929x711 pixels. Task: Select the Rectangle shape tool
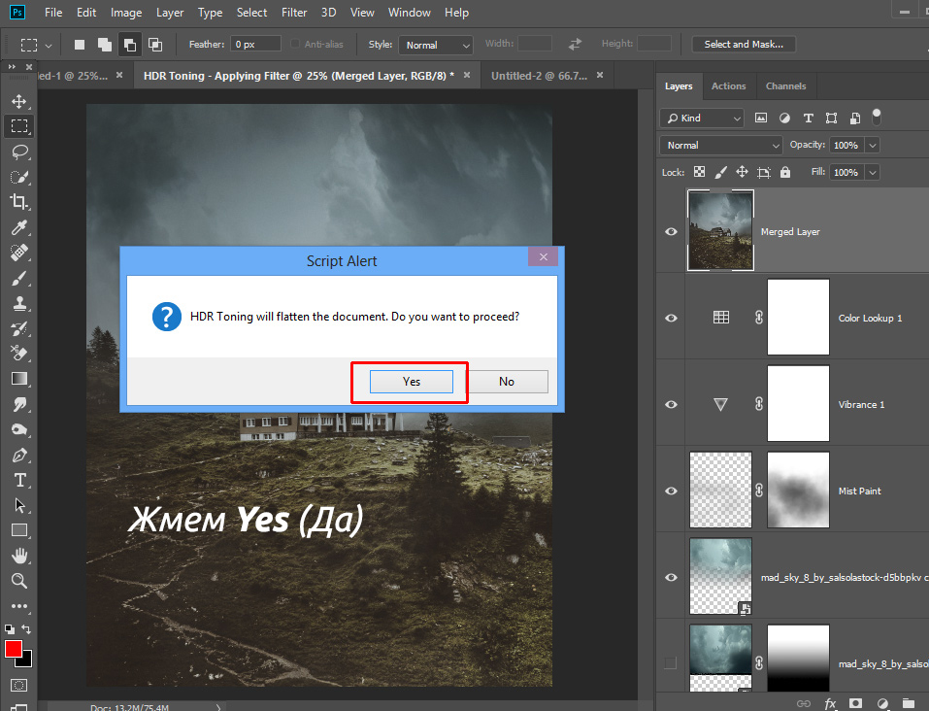tap(19, 530)
